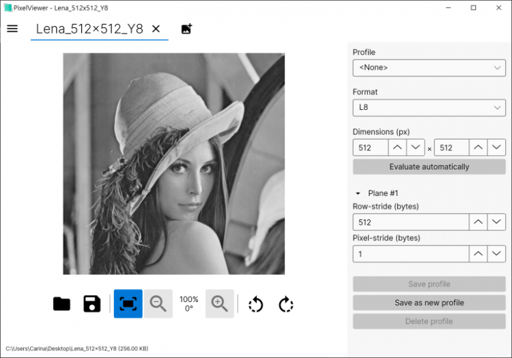Increase the width dimension value
Screen dimensions: 512x358
(397, 148)
